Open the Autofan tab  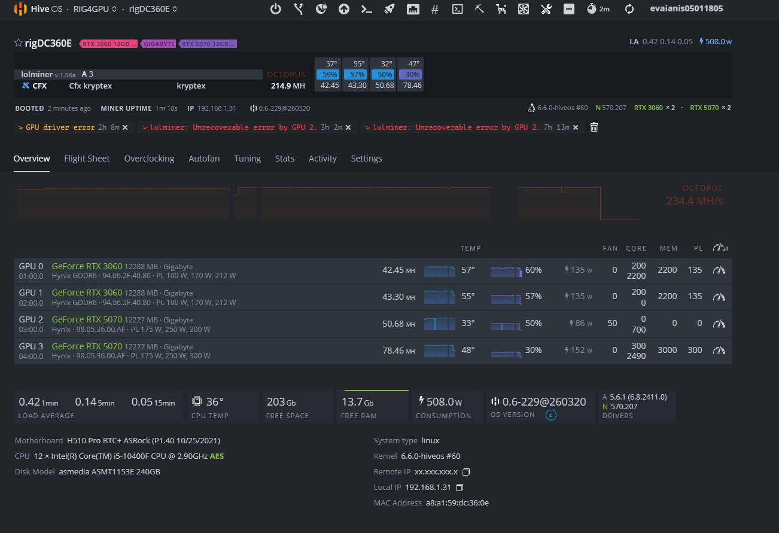click(x=204, y=159)
